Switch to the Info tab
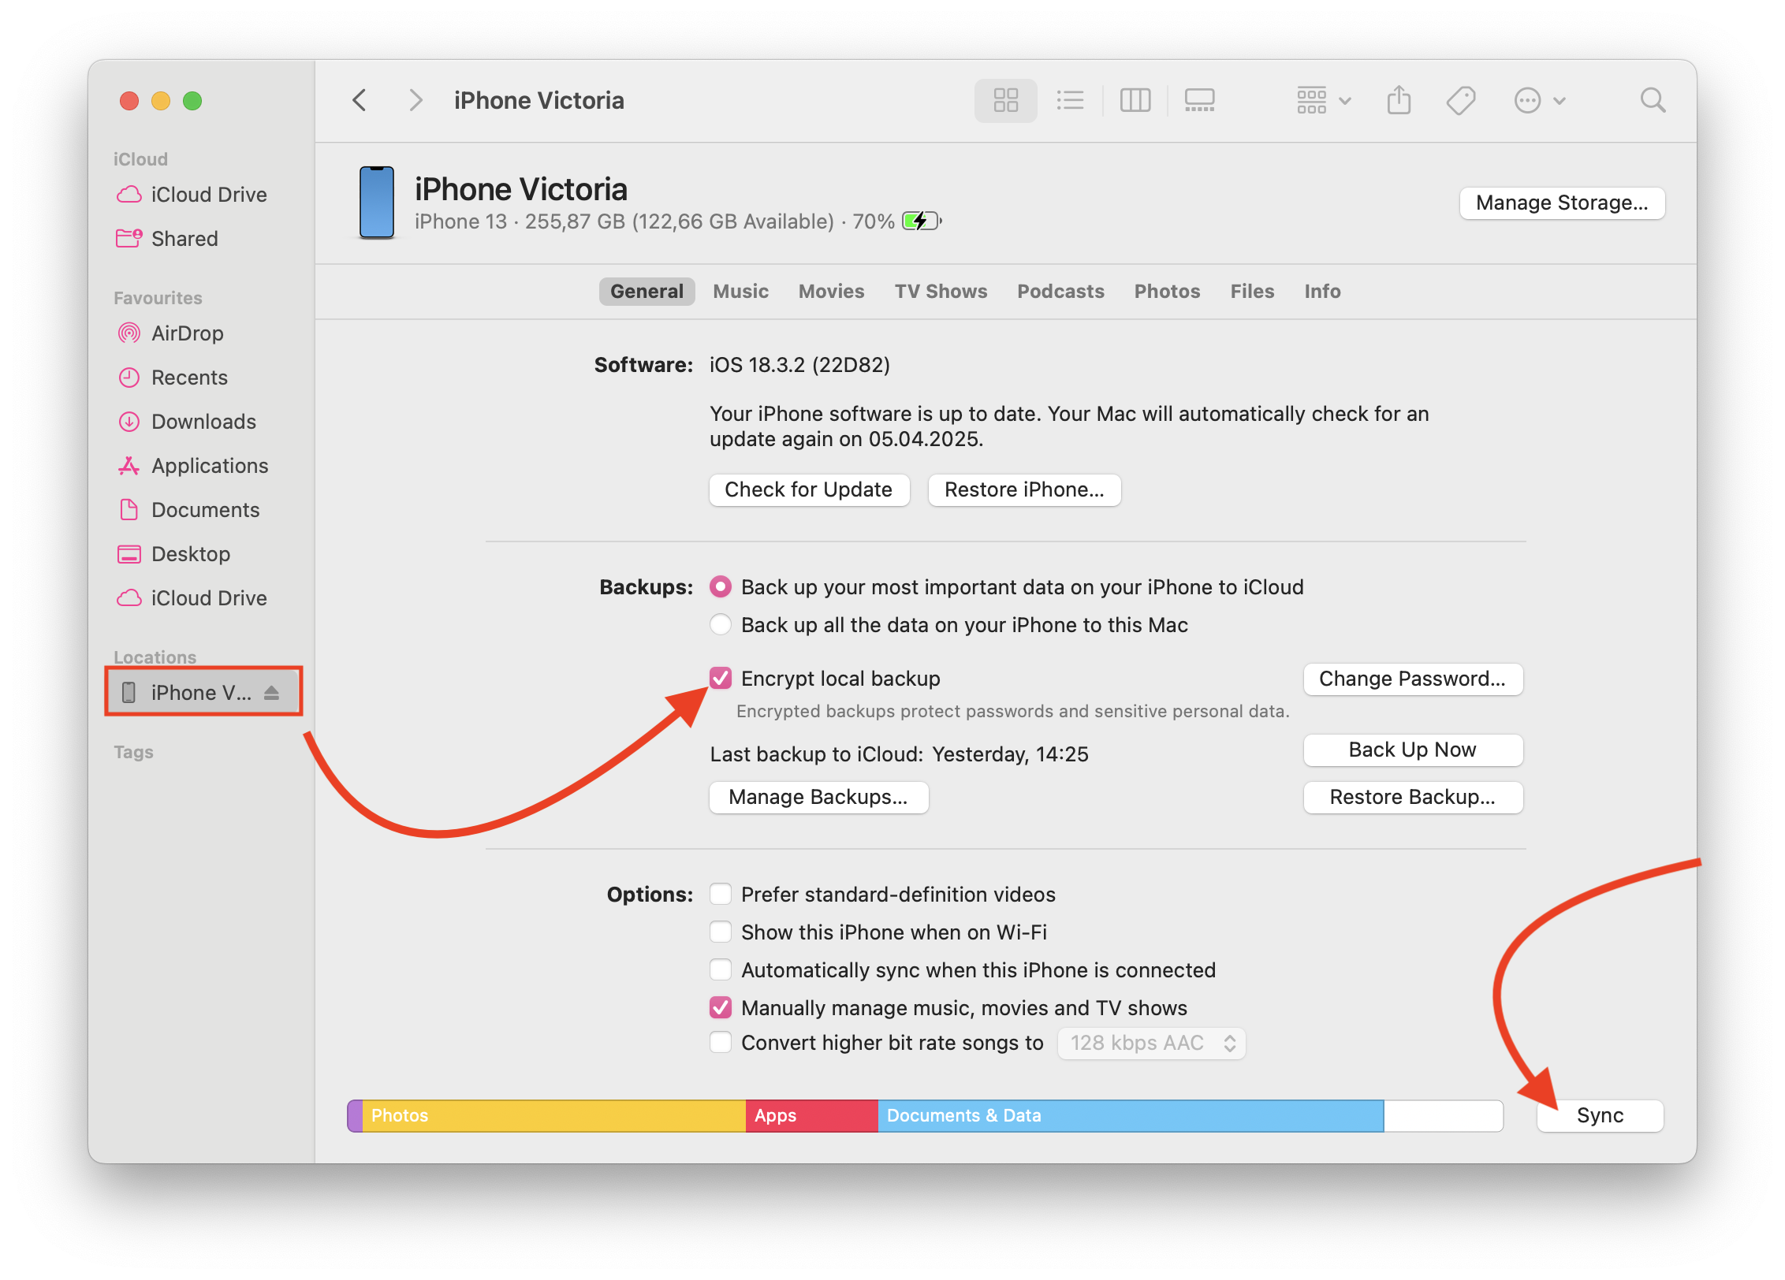The width and height of the screenshot is (1785, 1280). pyautogui.click(x=1322, y=291)
